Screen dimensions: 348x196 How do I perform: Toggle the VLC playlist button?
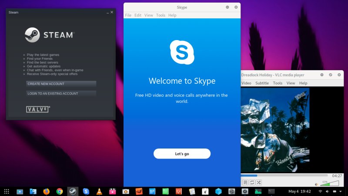tap(245, 182)
